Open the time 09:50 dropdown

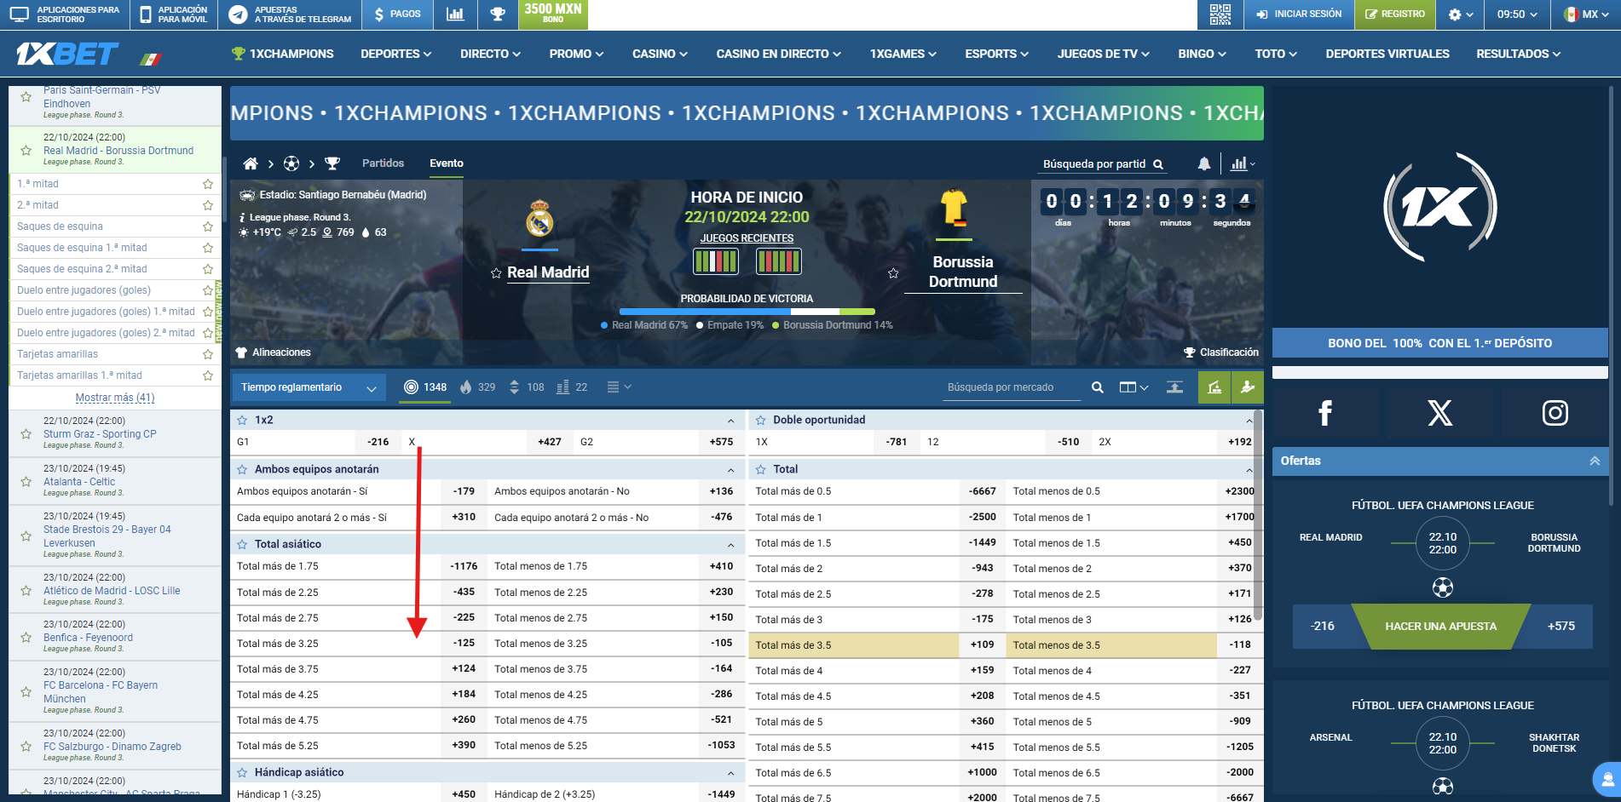[x=1517, y=14]
